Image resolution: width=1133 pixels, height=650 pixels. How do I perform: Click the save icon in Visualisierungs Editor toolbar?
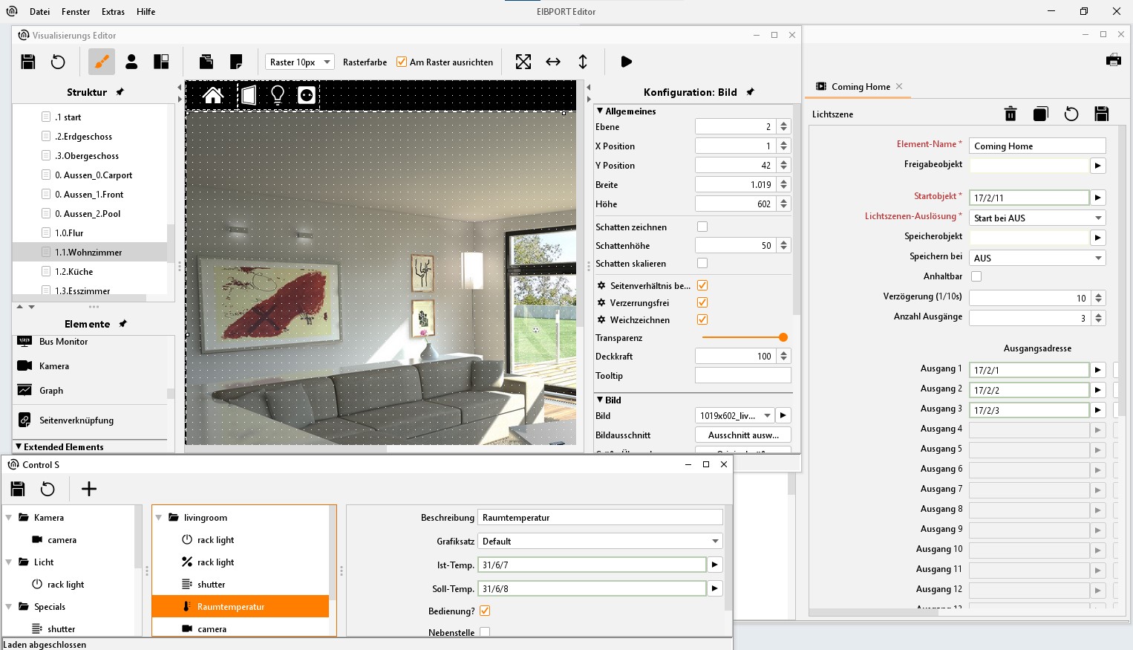coord(28,62)
